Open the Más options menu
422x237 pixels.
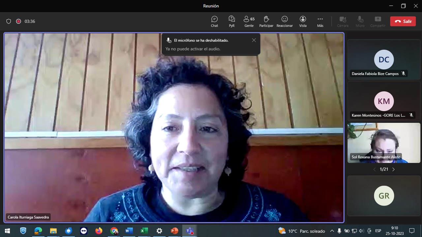(x=320, y=21)
